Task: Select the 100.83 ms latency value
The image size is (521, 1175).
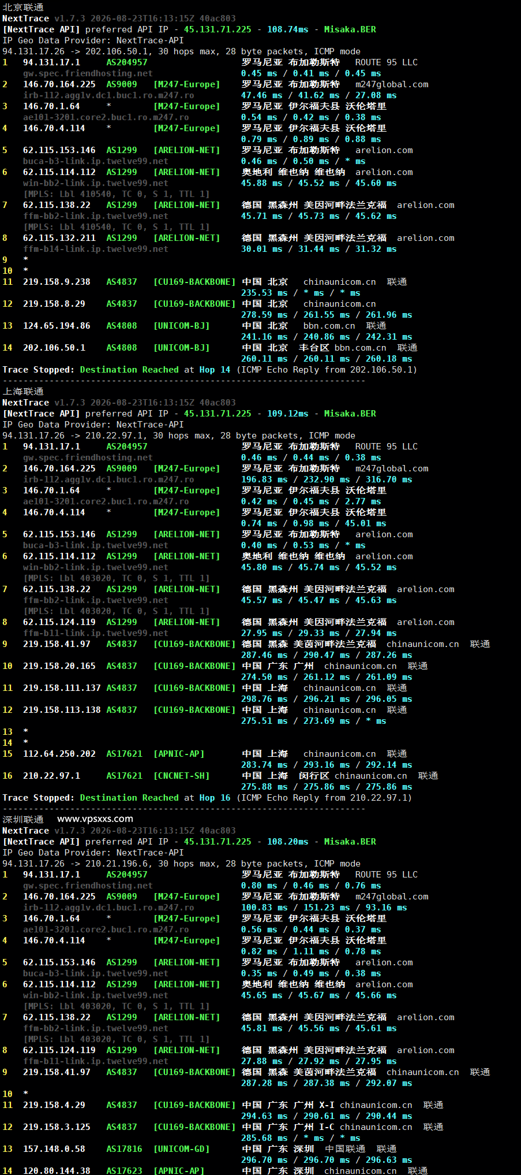Action: click(264, 908)
